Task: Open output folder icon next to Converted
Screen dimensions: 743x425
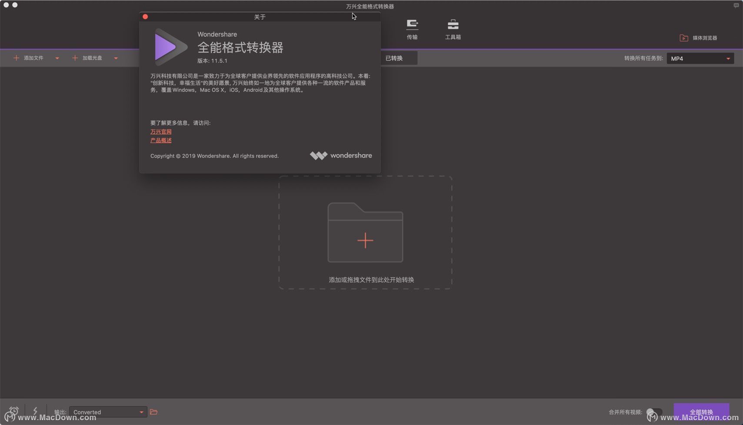Action: point(153,412)
